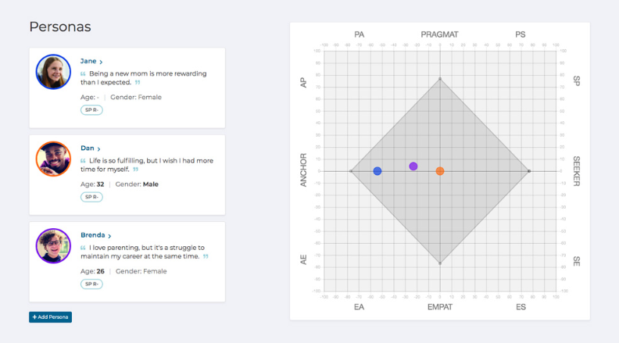Click the opening quote icon on Jane's card

[x=83, y=74]
